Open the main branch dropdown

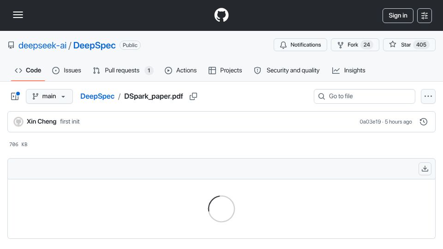[x=49, y=96]
